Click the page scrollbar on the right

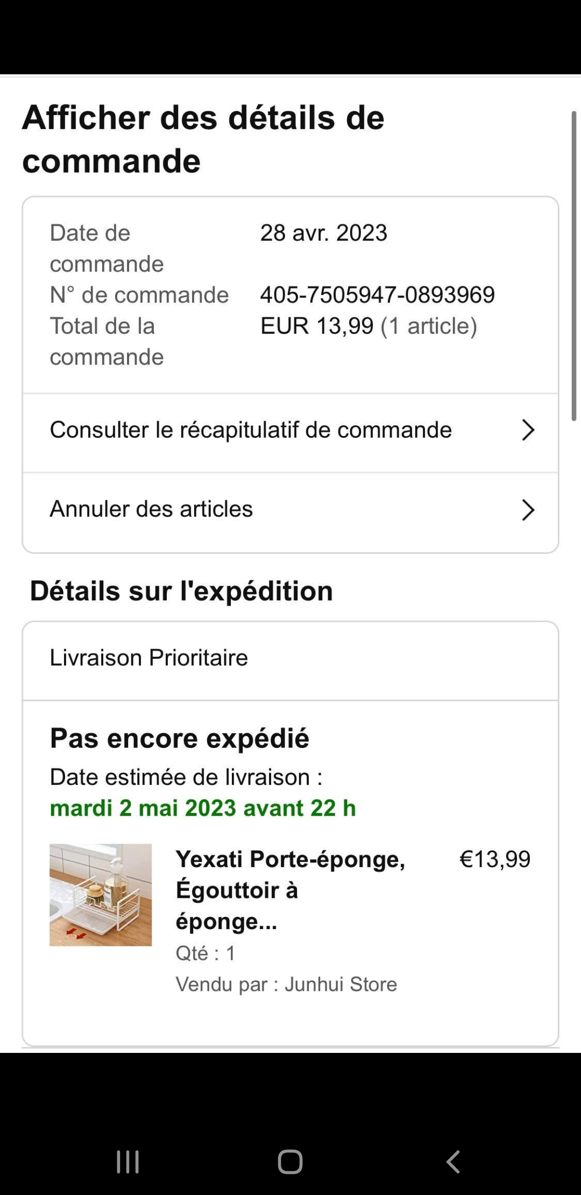573,266
